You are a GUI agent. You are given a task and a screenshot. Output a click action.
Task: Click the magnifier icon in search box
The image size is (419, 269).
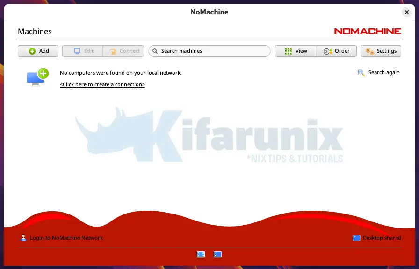click(155, 51)
